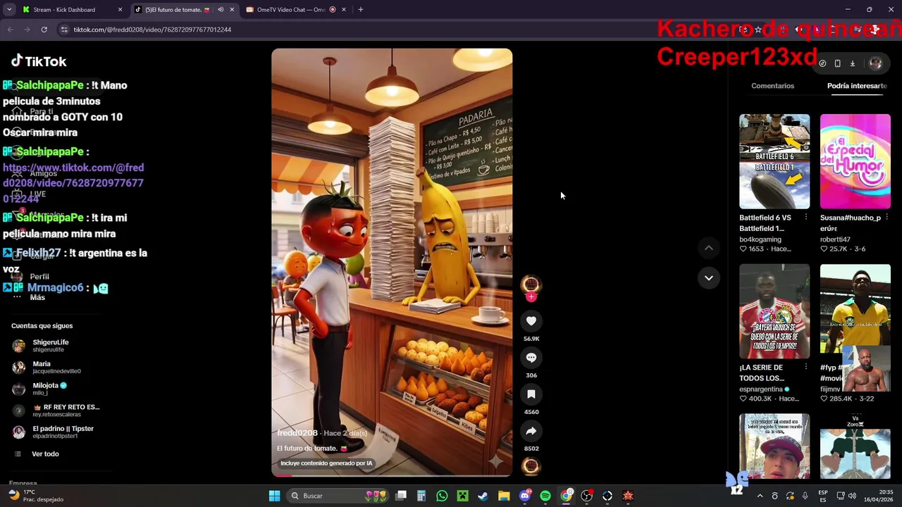Click the Buscar taskbar search box
902x507 pixels.
pyautogui.click(x=338, y=496)
